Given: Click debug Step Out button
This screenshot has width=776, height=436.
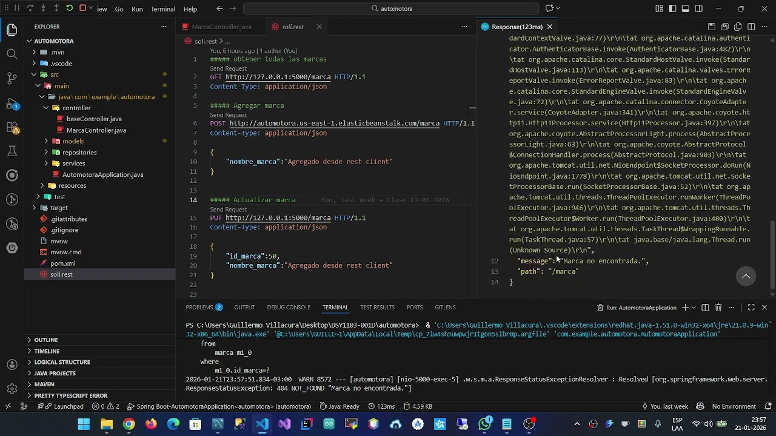Looking at the screenshot, I should [x=56, y=8].
